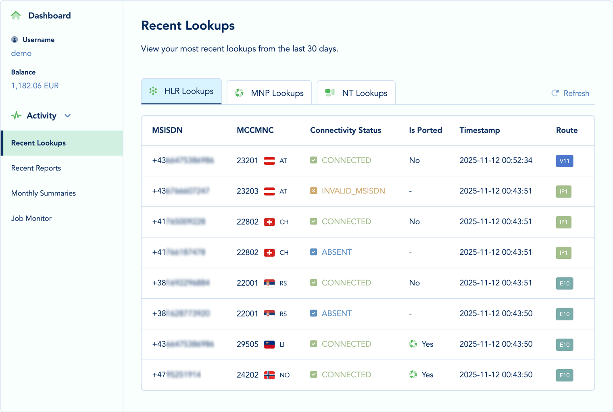
Task: Click the Austrian flag next to 23201
Action: click(x=270, y=160)
